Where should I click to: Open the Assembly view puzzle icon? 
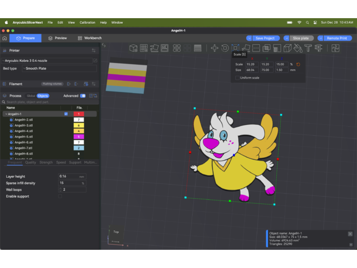click(335, 48)
